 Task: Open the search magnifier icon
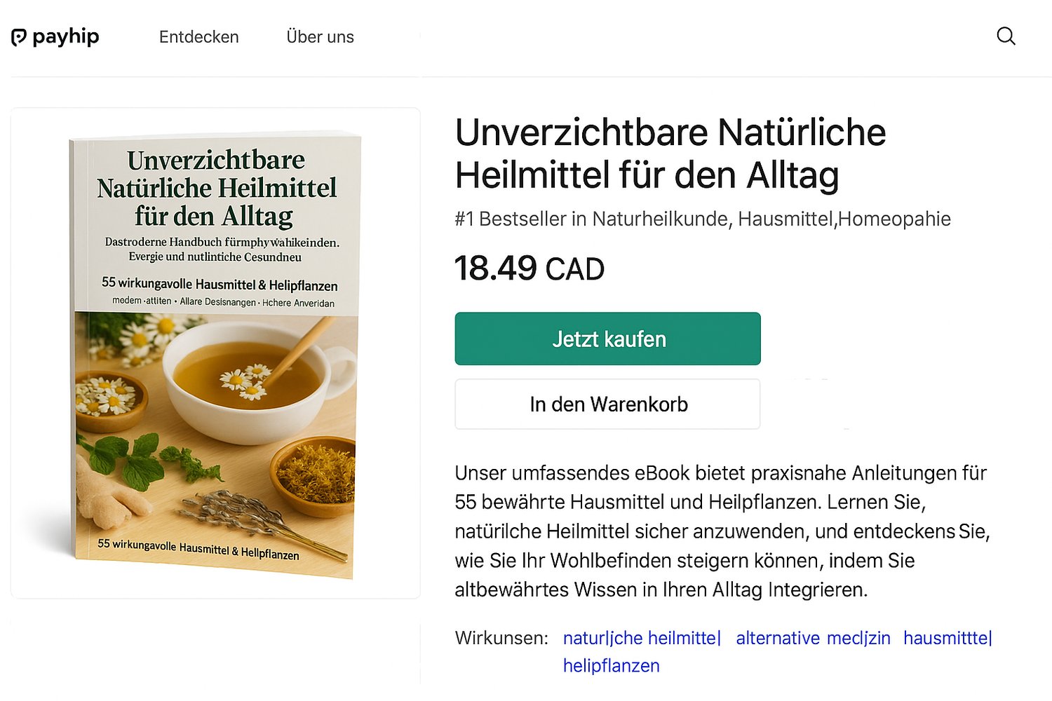(1006, 36)
